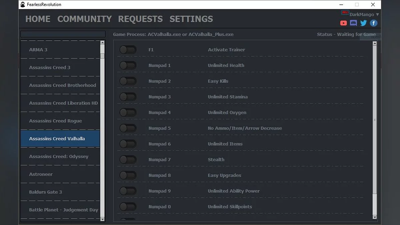Enable the Easy Upgrades toggle
This screenshot has height=225, width=400.
[x=128, y=175]
